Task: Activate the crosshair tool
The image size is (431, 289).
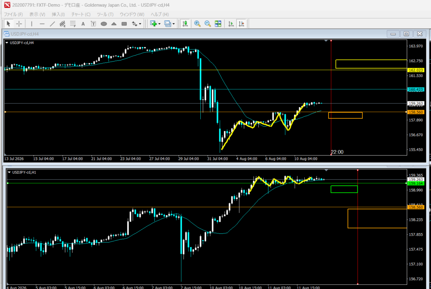Action: click(x=19, y=24)
